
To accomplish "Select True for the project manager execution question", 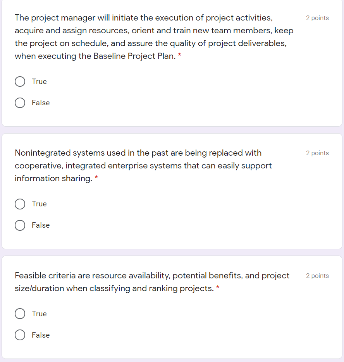I will (x=20, y=81).
